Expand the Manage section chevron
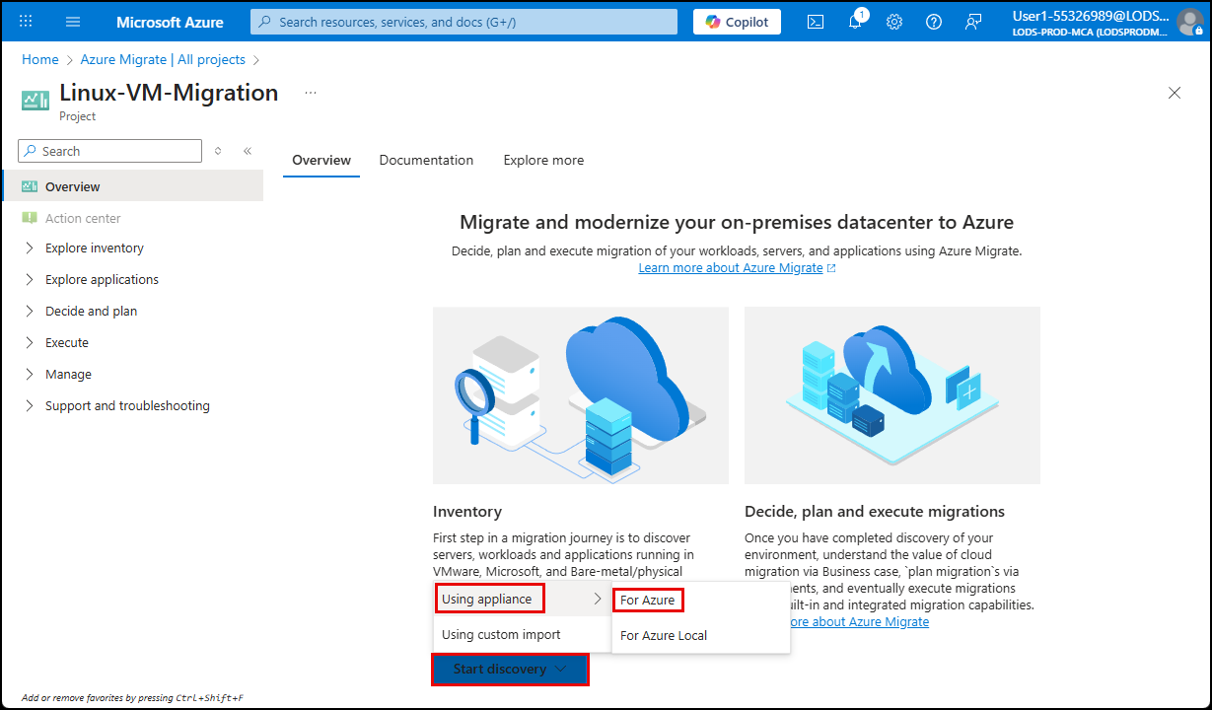This screenshot has height=710, width=1212. (x=29, y=375)
